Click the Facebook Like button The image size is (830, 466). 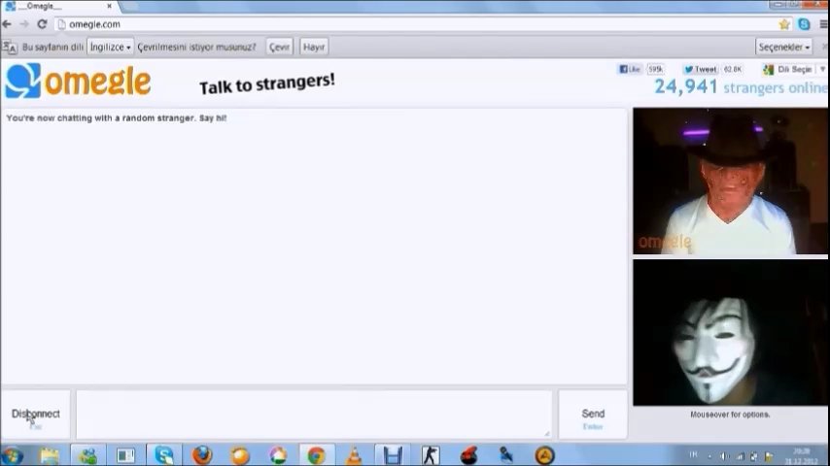point(630,69)
